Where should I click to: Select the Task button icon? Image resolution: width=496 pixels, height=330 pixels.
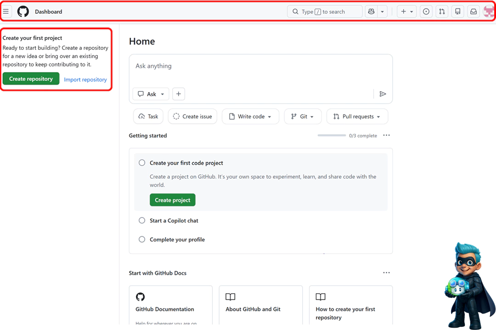point(141,116)
